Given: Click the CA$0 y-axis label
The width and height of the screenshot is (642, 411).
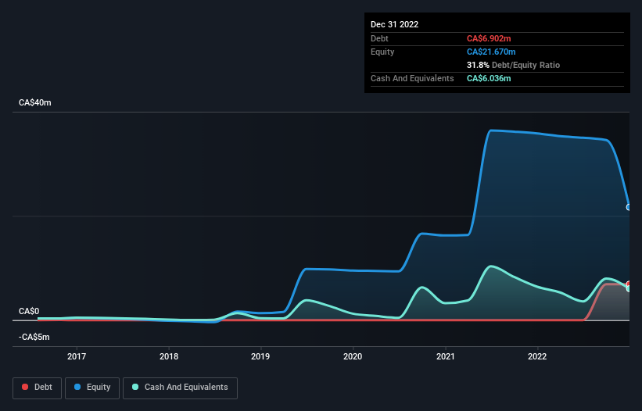Looking at the screenshot, I should pos(29,311).
